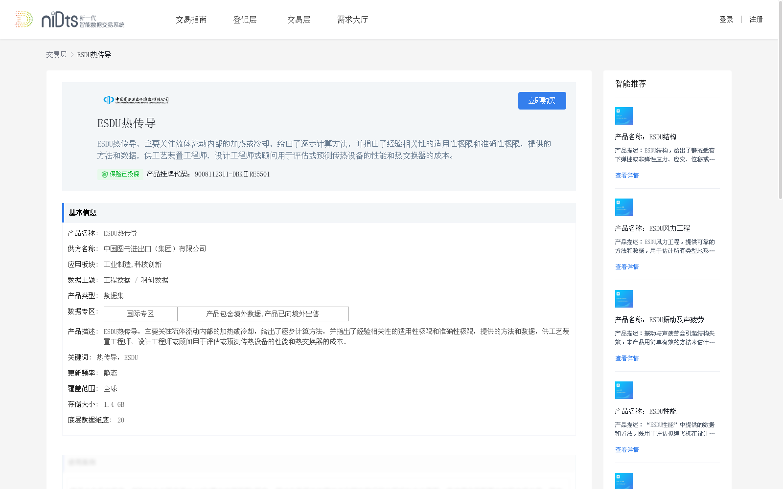Open 查看详情 for ESDU结构
The height and width of the screenshot is (489, 783).
pyautogui.click(x=627, y=175)
